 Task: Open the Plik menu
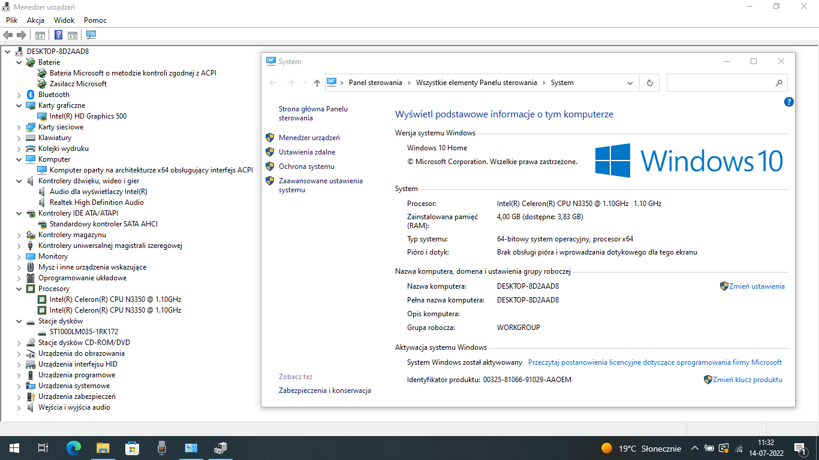[12, 20]
